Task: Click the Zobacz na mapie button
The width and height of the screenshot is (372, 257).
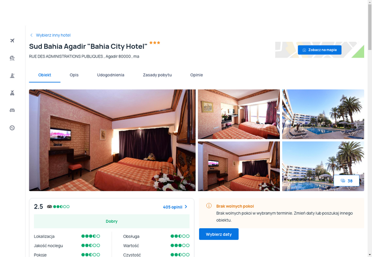Action: 319,50
